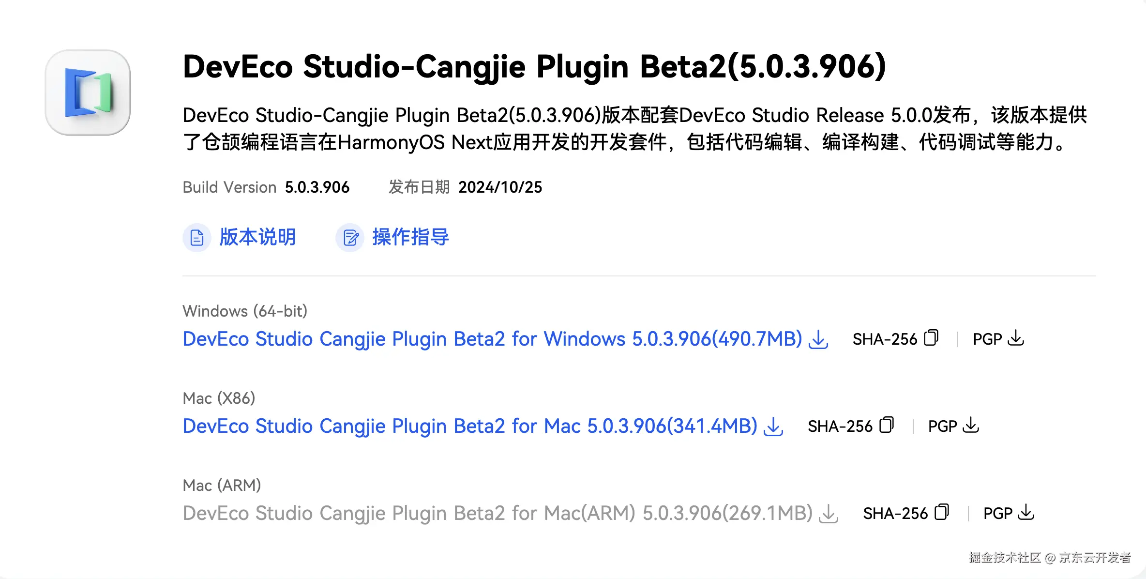Copy SHA-256 for the Windows package
Viewport: 1146px width, 579px height.
[x=931, y=338]
